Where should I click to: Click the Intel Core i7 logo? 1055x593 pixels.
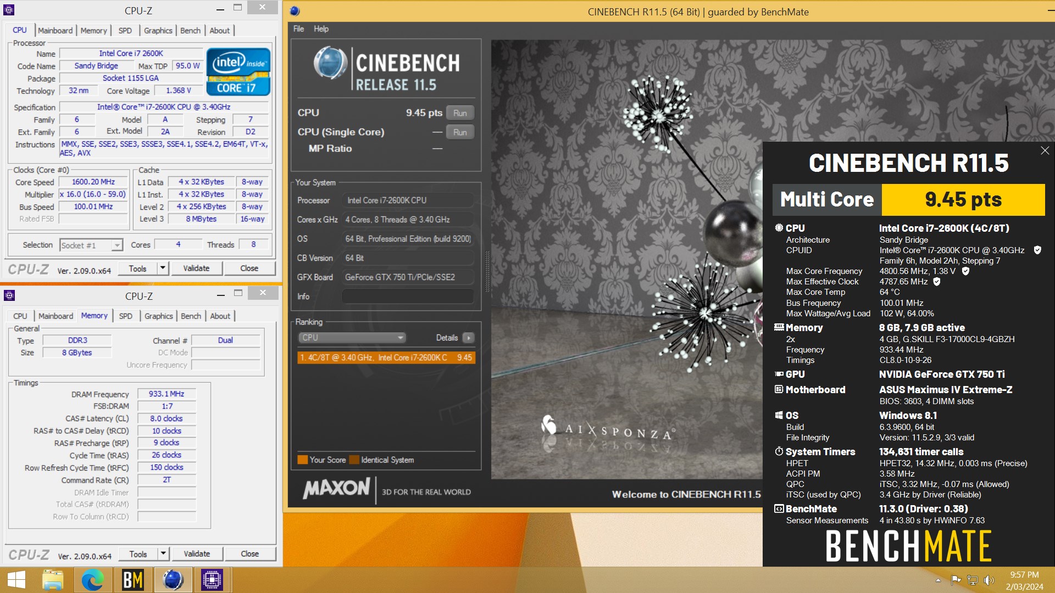238,71
